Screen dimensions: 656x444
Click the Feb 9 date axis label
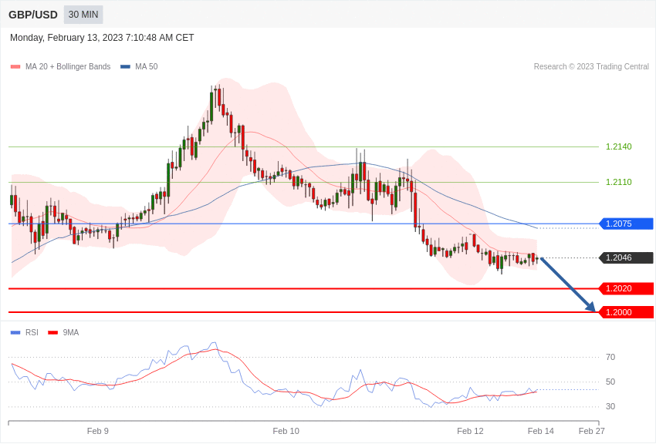(98, 431)
